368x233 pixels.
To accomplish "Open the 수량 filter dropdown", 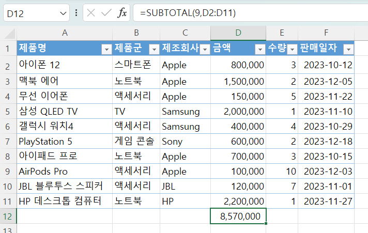I will tap(292, 50).
